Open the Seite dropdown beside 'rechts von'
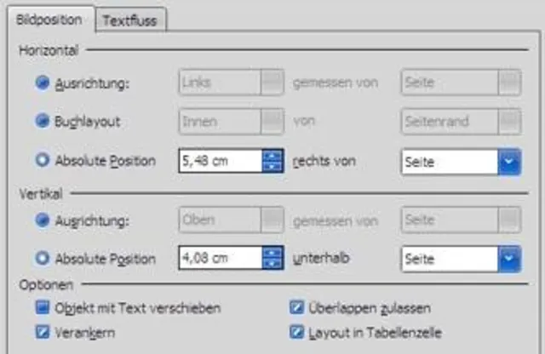This screenshot has width=545, height=354. click(x=509, y=162)
